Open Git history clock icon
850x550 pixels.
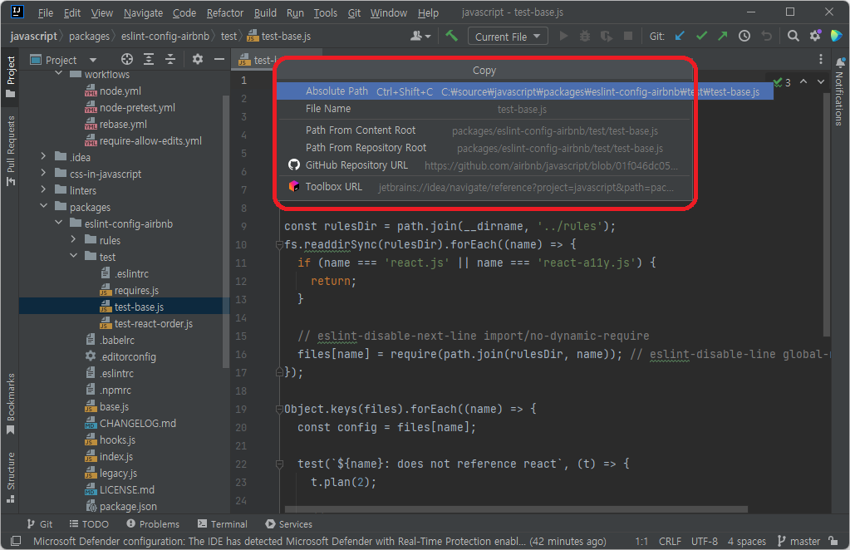coord(744,36)
